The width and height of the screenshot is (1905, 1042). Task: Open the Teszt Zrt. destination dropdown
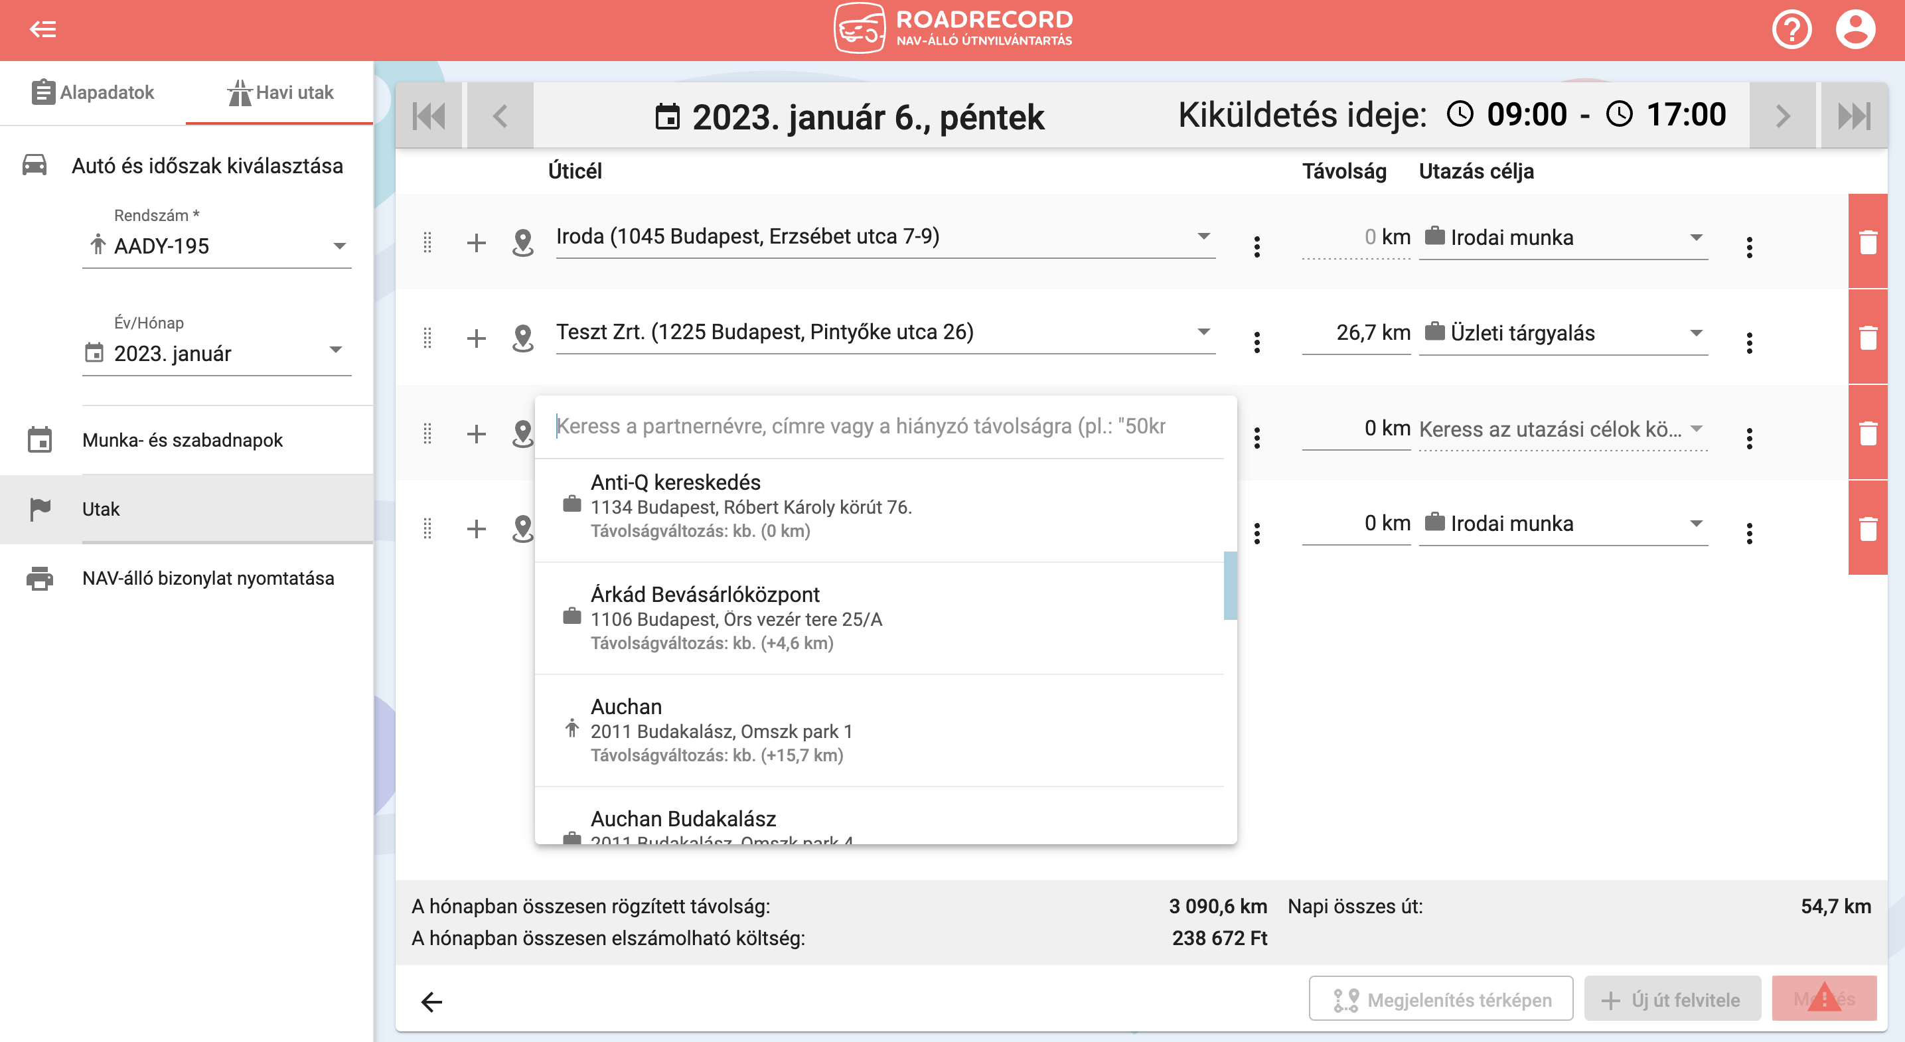pos(885,332)
